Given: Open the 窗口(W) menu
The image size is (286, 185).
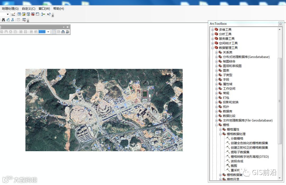Looking at the screenshot, I should 44,8.
